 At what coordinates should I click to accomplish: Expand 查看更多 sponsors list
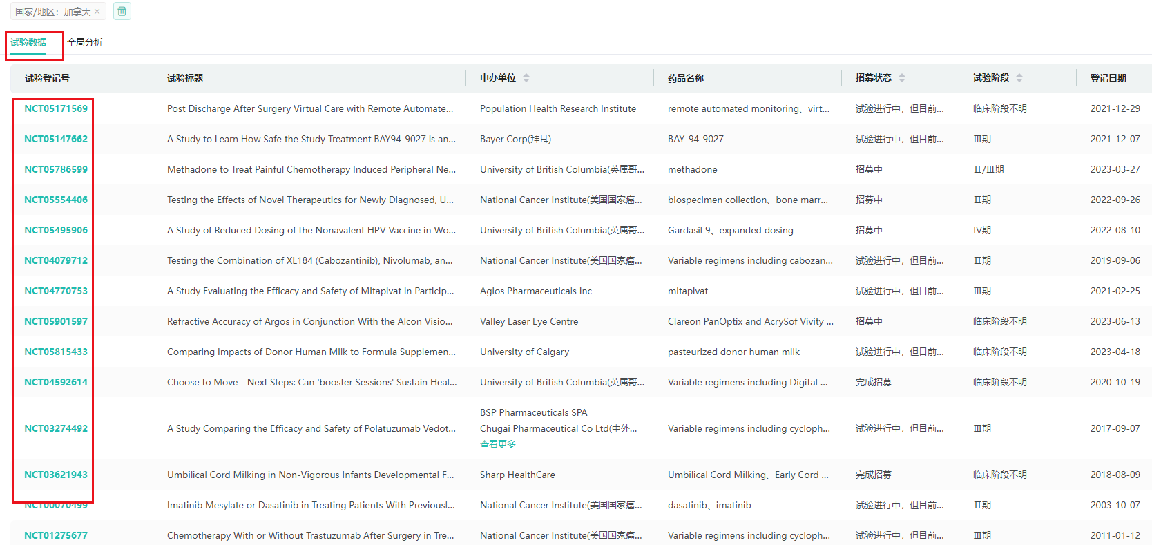[498, 444]
